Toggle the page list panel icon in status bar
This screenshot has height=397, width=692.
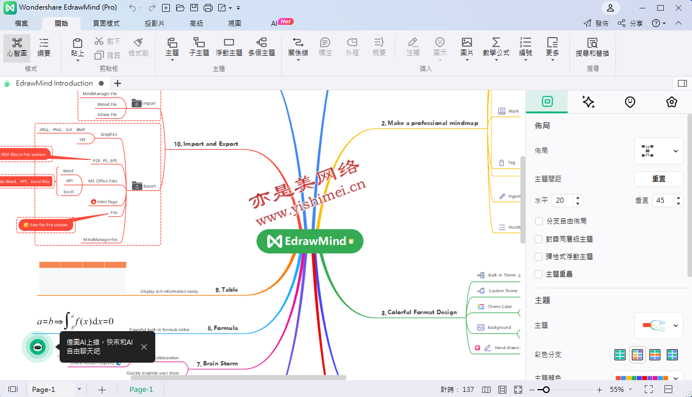[x=13, y=390]
